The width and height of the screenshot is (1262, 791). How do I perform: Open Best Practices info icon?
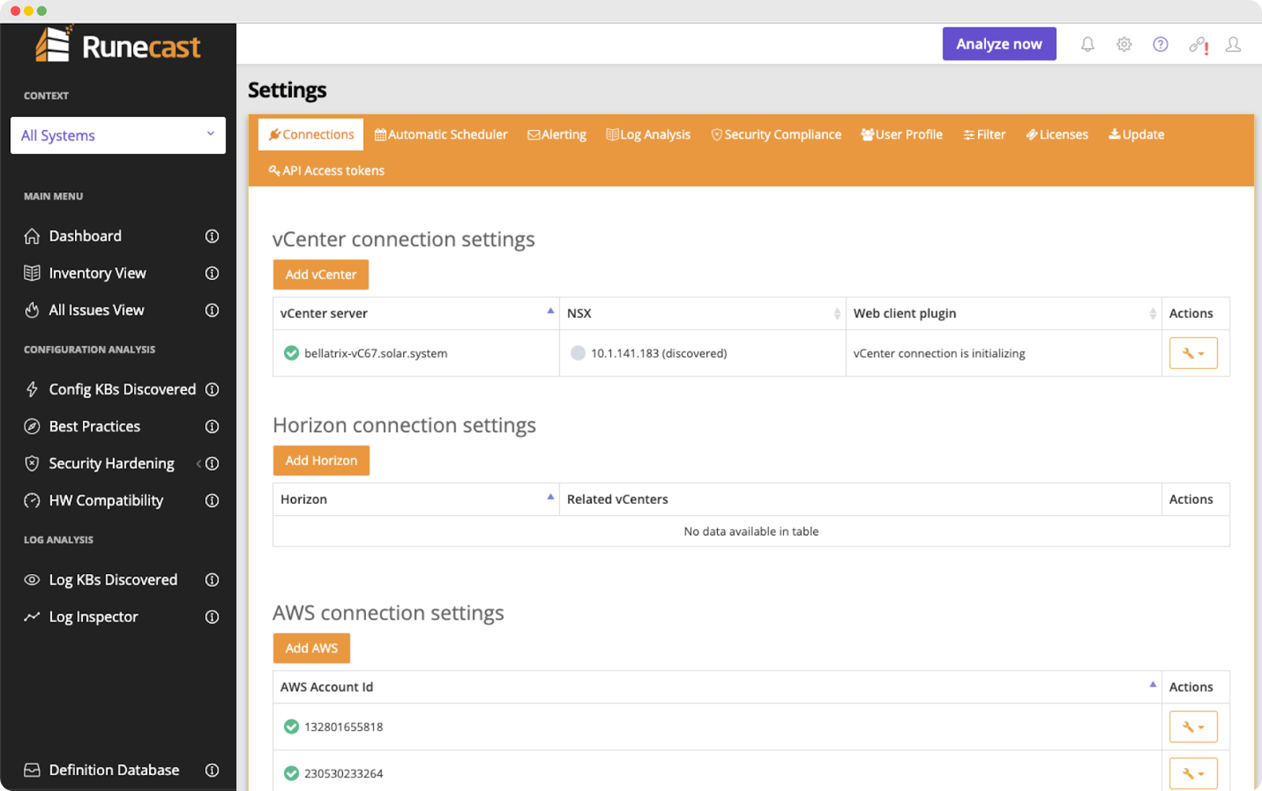[212, 427]
